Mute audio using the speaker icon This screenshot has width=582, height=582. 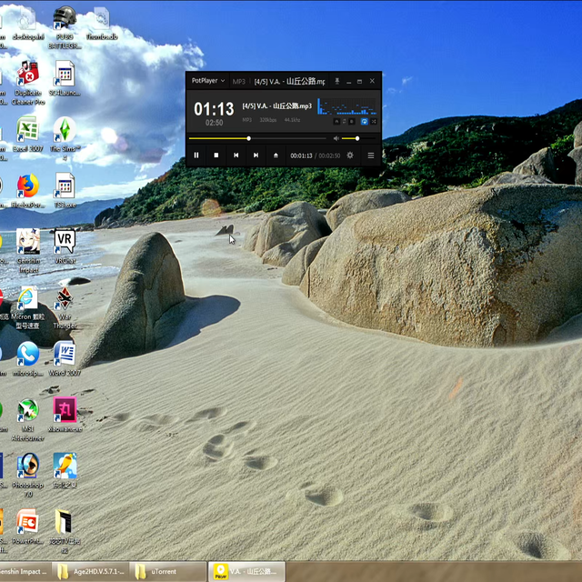coord(336,138)
